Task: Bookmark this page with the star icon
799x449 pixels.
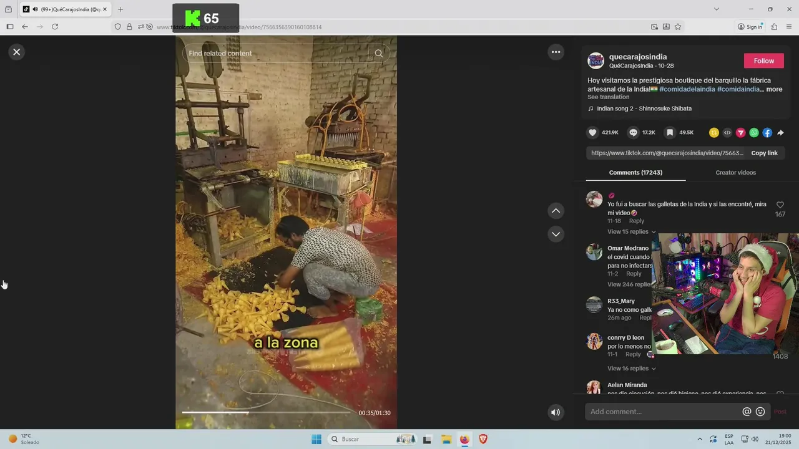Action: 678,27
